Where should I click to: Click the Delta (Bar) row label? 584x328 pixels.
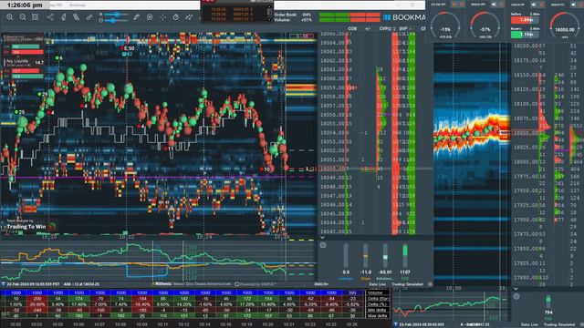(377, 299)
